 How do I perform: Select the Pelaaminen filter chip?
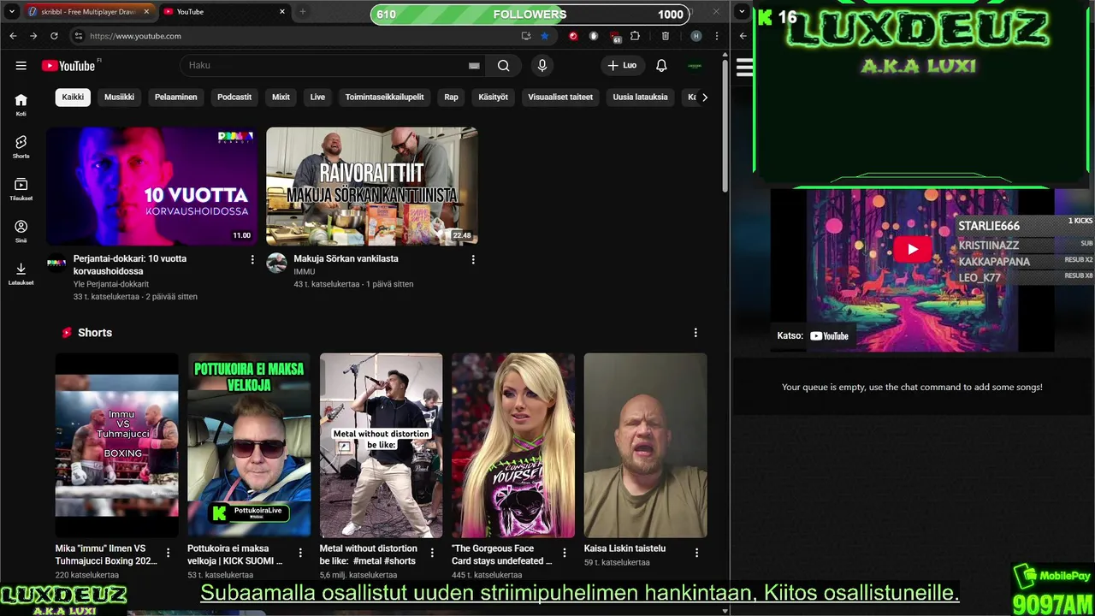(x=175, y=97)
